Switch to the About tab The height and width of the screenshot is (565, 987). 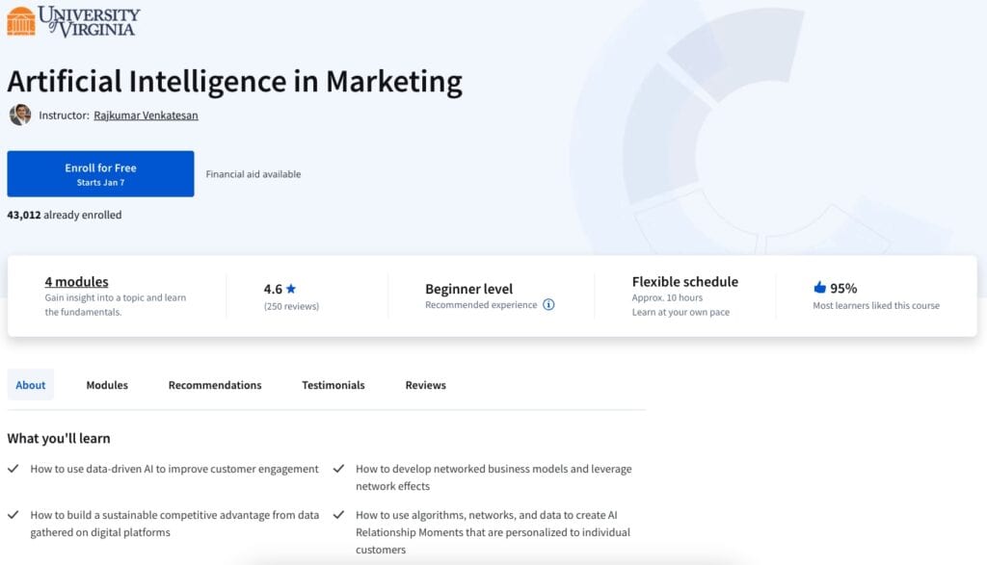(x=30, y=385)
